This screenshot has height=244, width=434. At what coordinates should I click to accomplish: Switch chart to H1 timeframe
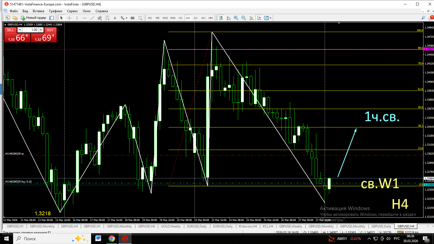coord(180,18)
